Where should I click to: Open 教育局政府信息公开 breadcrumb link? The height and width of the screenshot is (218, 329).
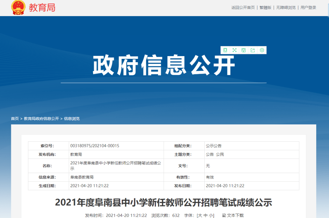tap(41, 119)
